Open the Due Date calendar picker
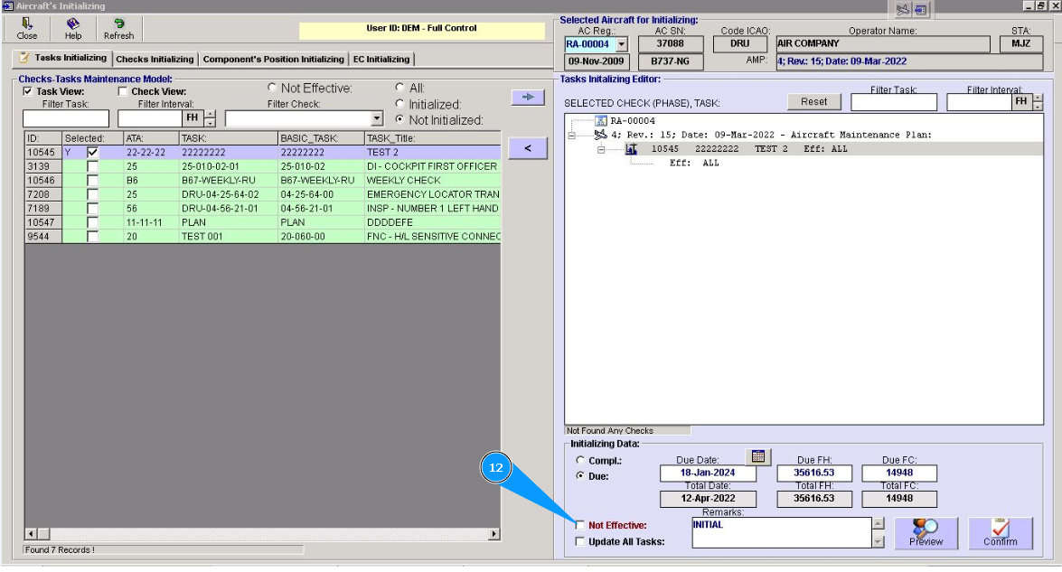Viewport: 1062px width, 572px height. 758,456
